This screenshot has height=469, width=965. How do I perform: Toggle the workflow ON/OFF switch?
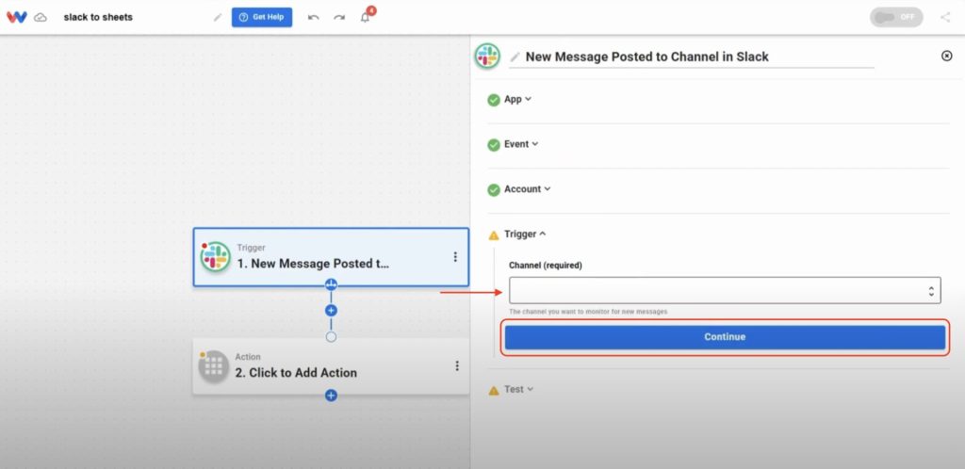896,17
